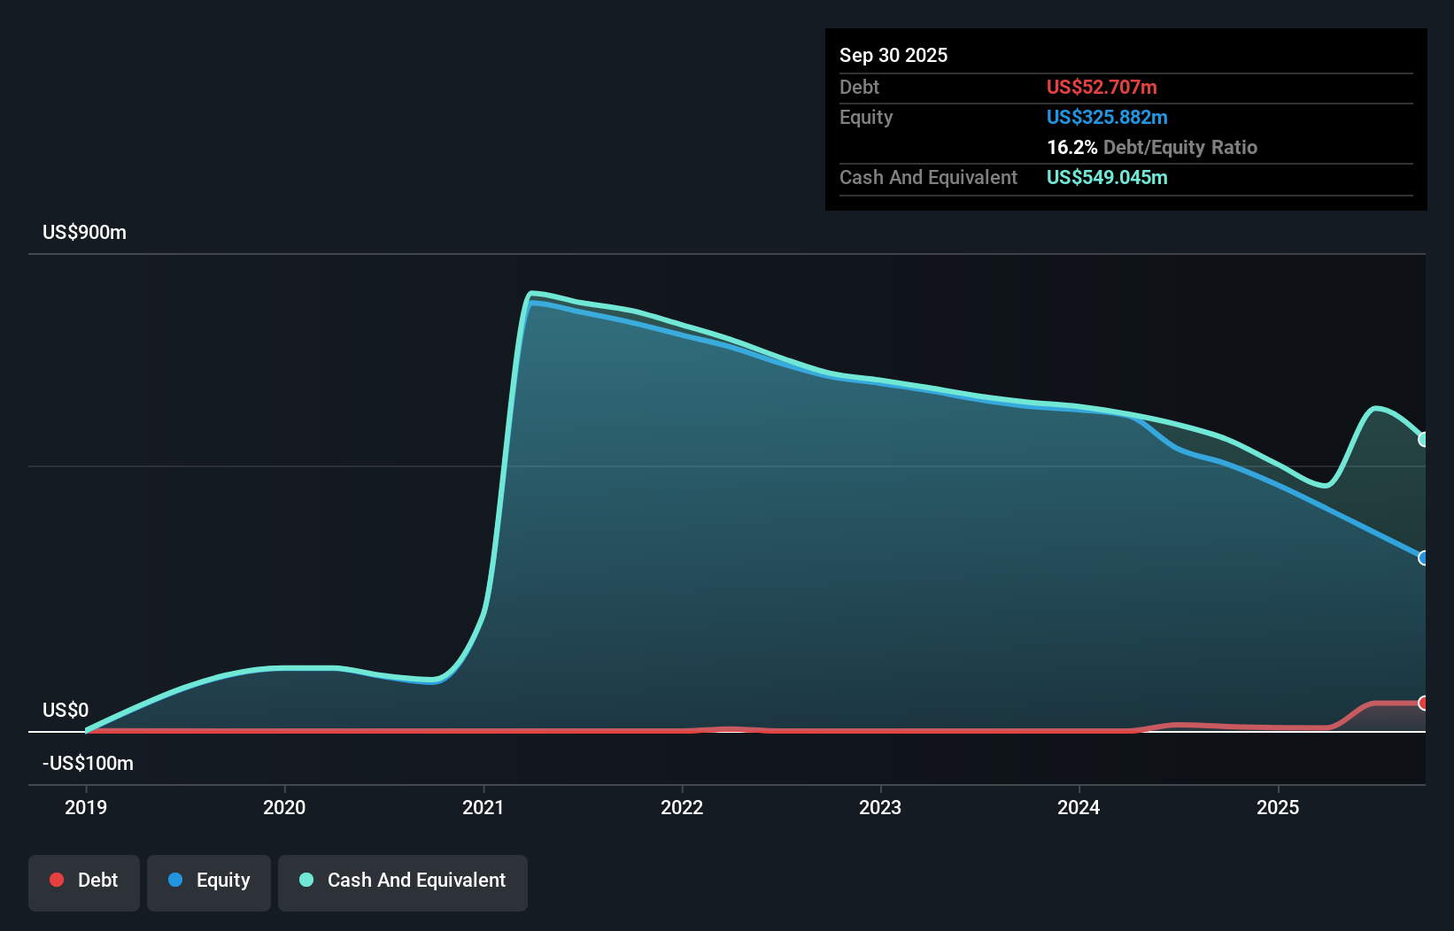Select the red Debt legend dot icon
Screen dimensions: 1454x931
pyautogui.click(x=56, y=880)
